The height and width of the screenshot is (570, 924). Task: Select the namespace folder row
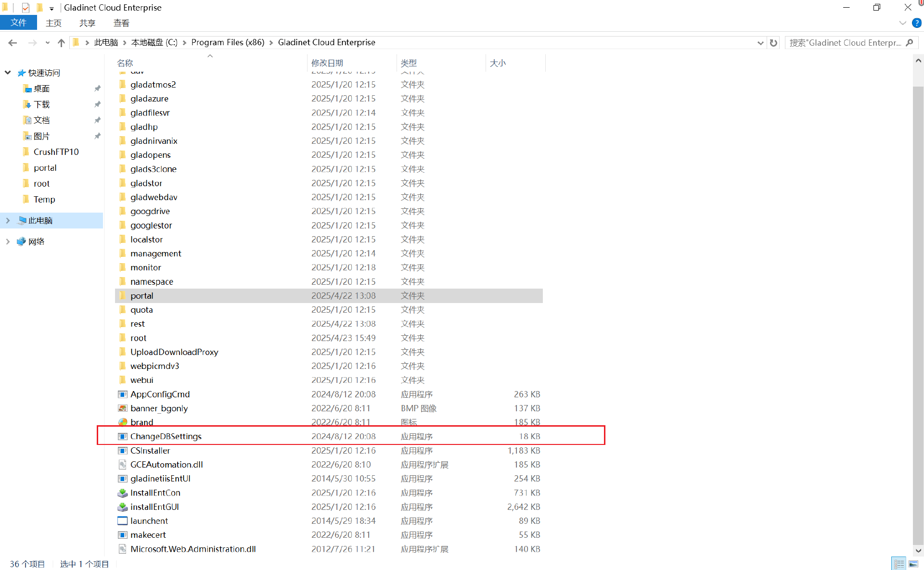coord(329,281)
